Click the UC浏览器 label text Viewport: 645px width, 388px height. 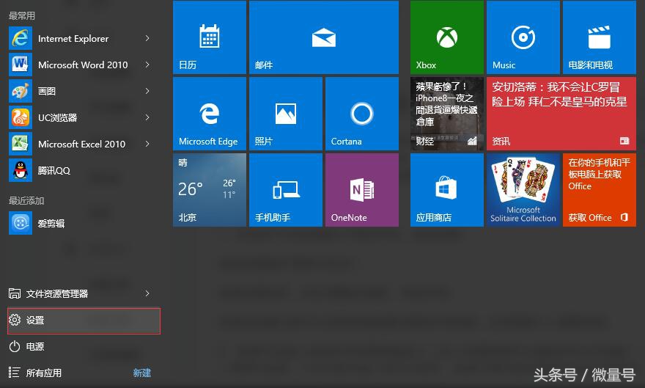click(58, 117)
